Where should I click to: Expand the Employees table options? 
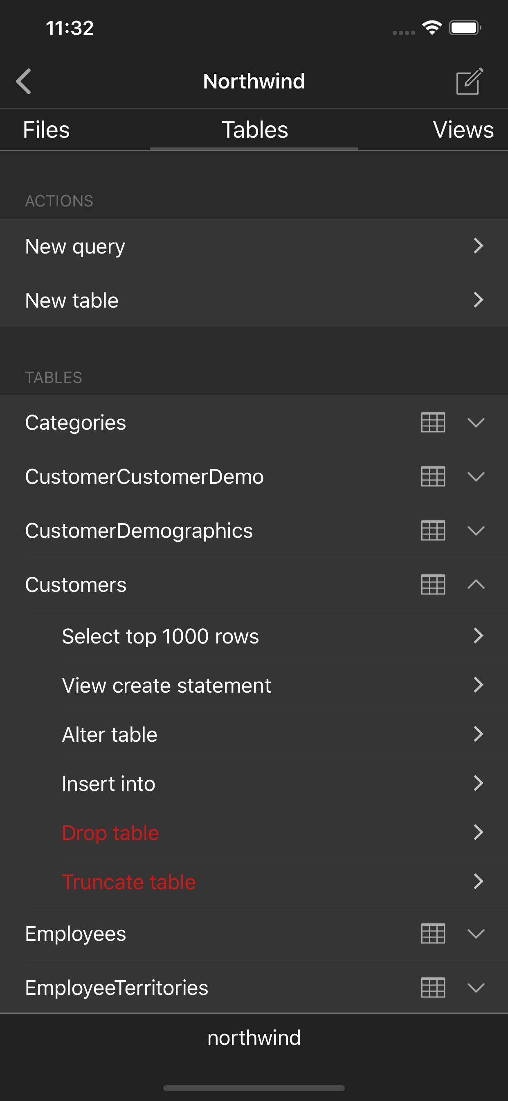pos(476,933)
